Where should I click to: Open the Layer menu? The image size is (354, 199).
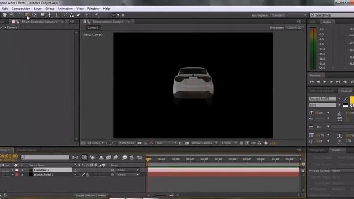click(38, 9)
